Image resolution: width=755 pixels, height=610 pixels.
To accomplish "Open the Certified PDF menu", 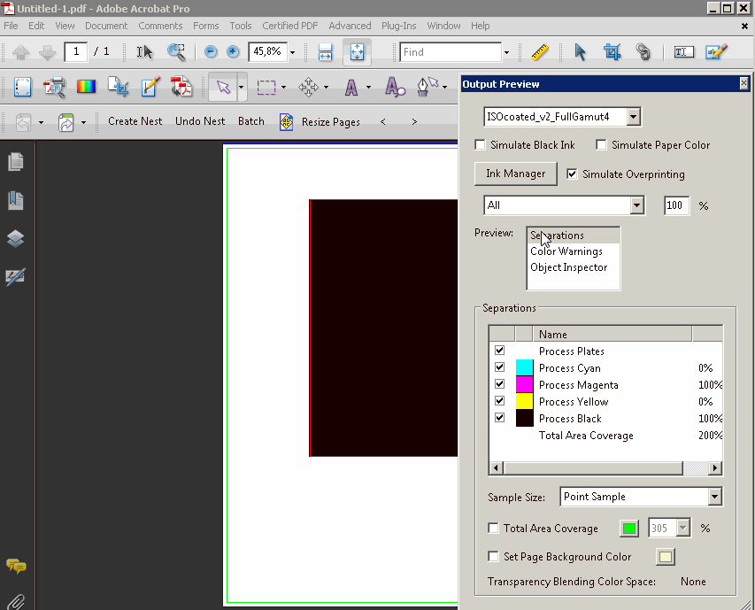I will coord(289,26).
